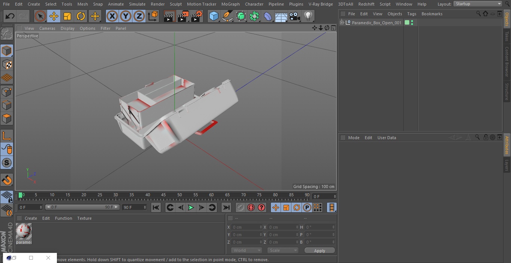Select the Live Selection tool
Screen dimensions: 511x263
point(40,16)
